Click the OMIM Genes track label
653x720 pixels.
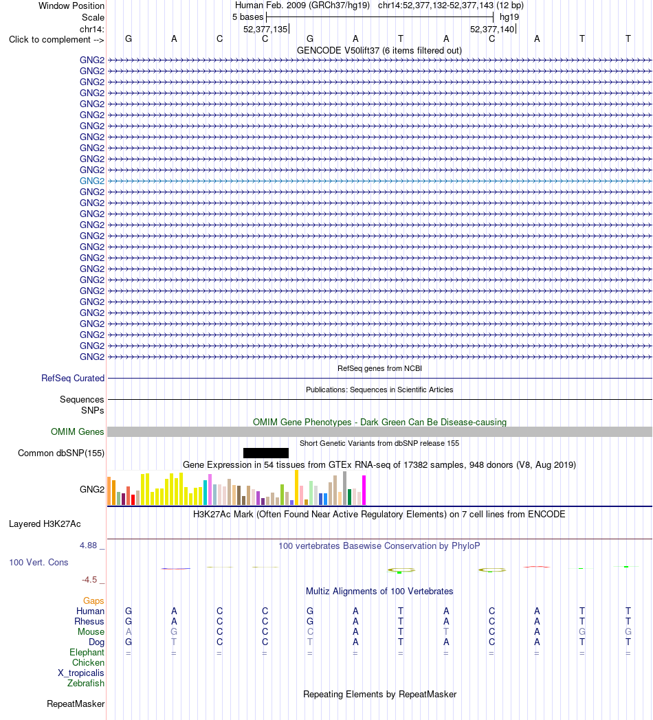77,431
